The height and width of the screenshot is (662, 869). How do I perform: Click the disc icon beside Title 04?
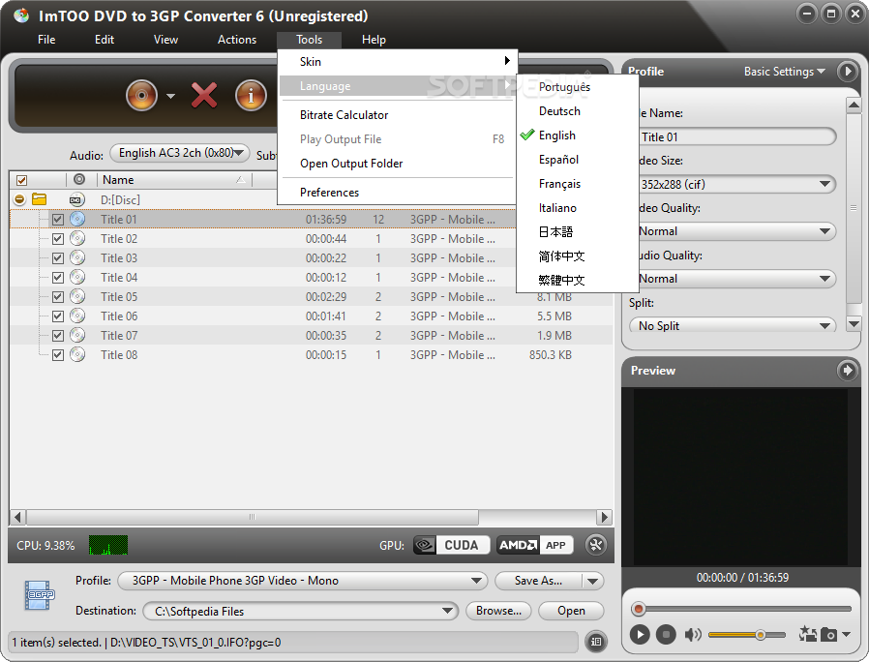point(77,277)
